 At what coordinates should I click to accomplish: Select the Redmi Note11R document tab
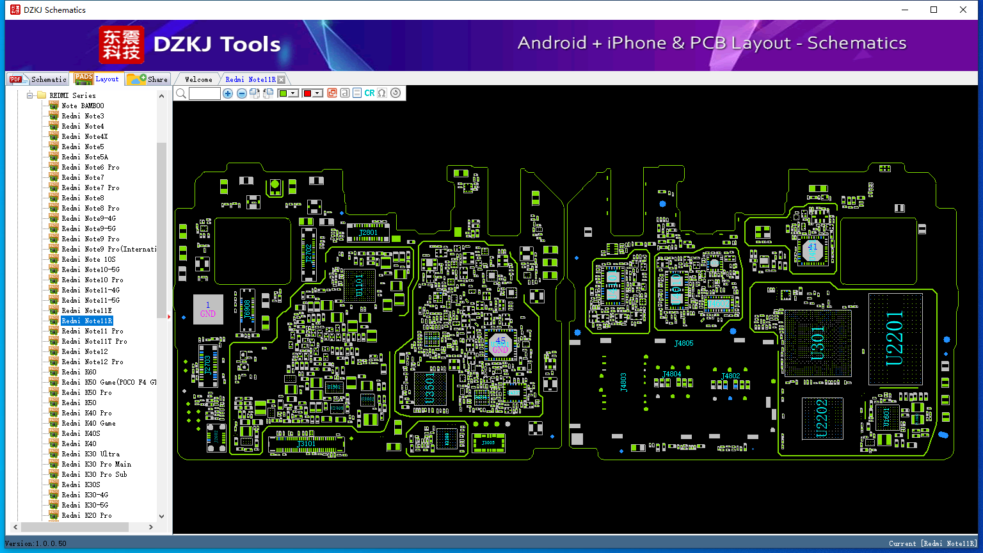(x=250, y=79)
